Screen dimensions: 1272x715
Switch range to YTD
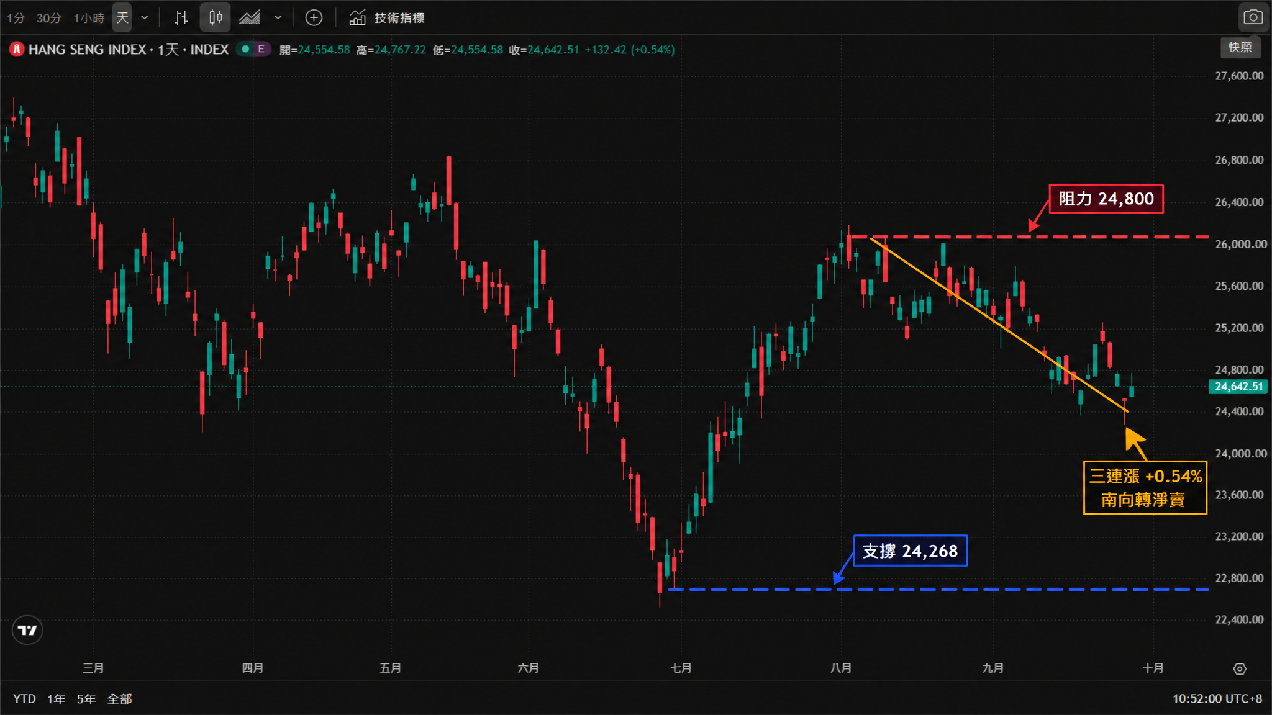[x=24, y=699]
